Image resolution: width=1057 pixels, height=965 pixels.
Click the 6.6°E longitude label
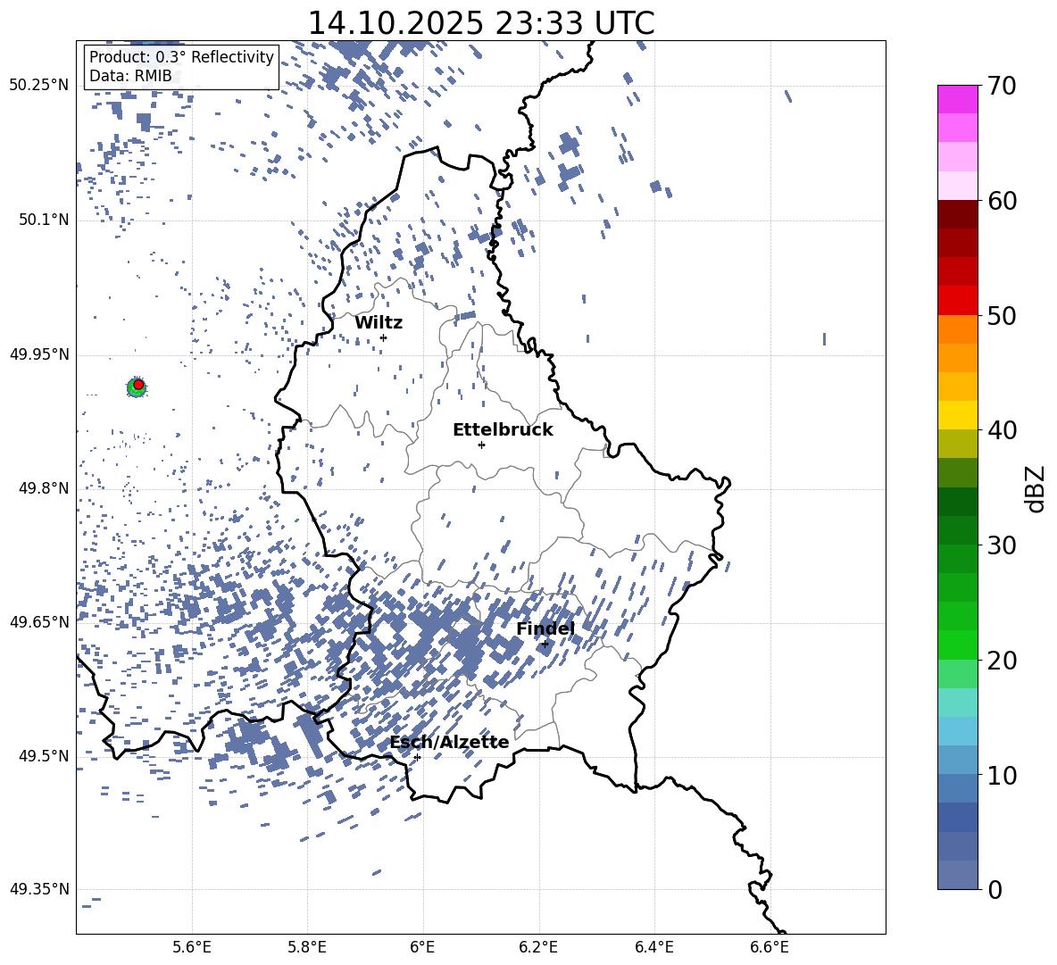point(770,947)
